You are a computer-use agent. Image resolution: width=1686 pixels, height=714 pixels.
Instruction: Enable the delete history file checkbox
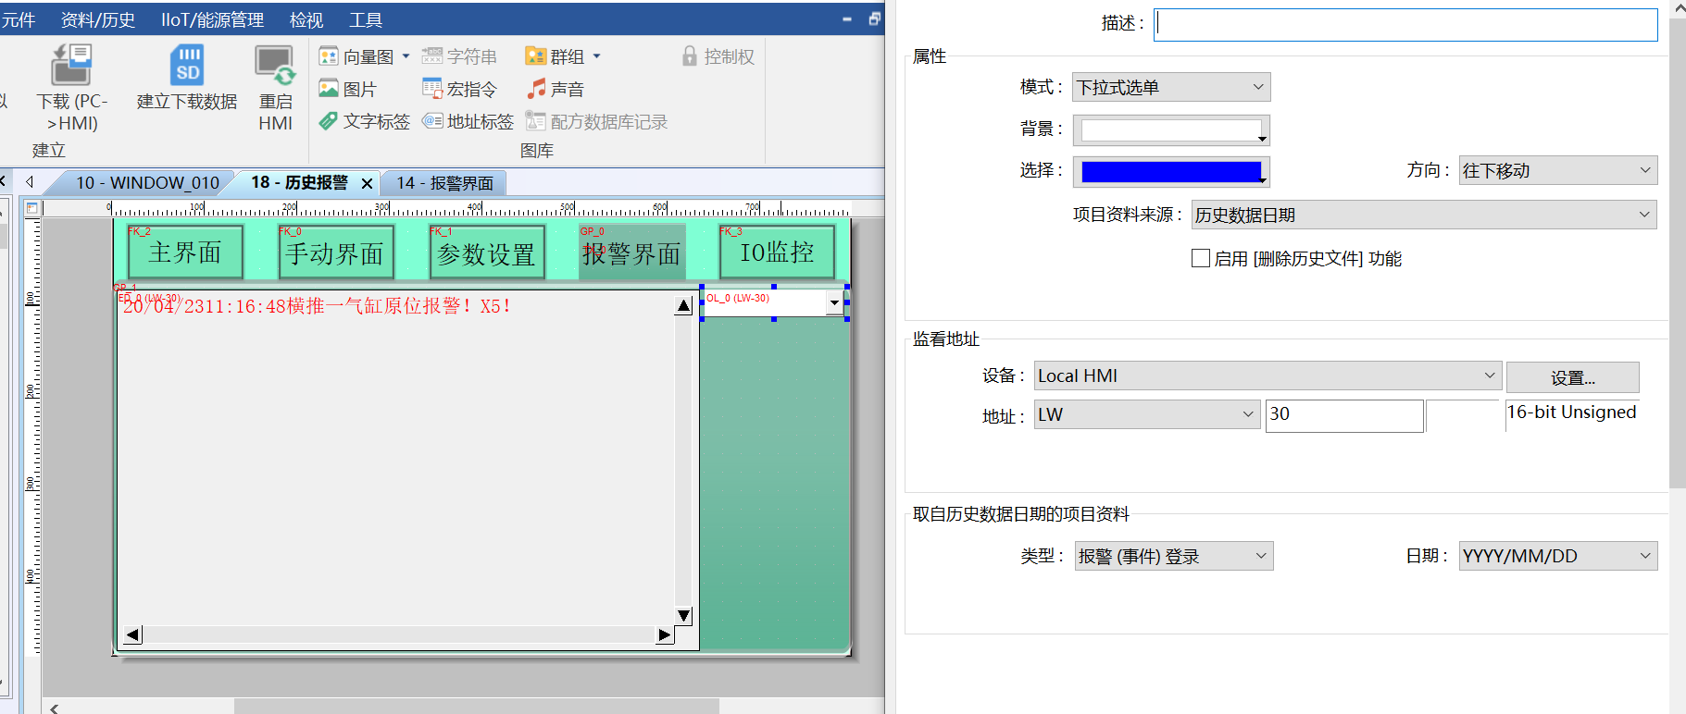coord(1201,259)
